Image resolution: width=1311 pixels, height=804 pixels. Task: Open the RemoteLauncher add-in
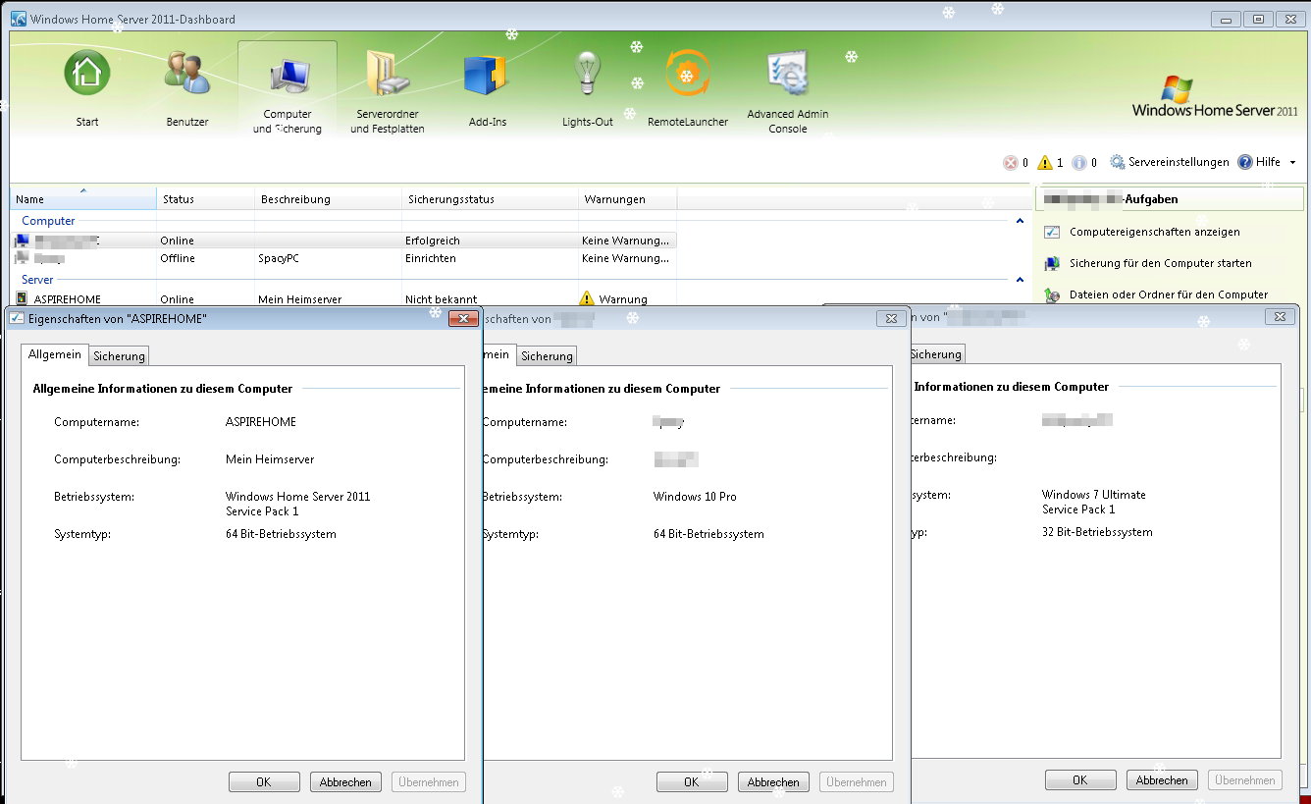pos(688,87)
